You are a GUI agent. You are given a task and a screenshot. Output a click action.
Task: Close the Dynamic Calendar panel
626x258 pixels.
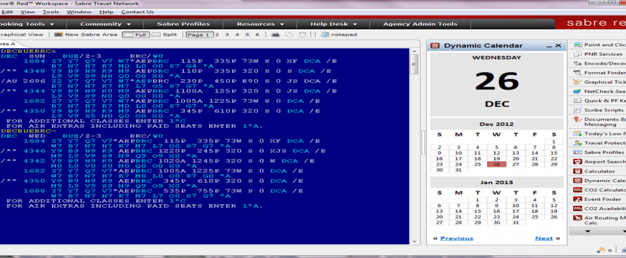tap(558, 46)
